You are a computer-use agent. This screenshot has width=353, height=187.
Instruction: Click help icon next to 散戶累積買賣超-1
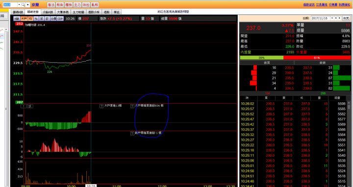132,133
